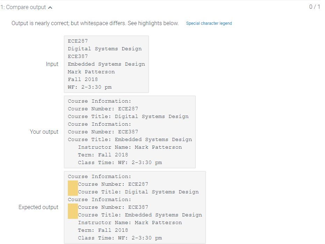Click Course Title: Embedded Systems Design line
The height and width of the screenshot is (244, 325).
130,139
